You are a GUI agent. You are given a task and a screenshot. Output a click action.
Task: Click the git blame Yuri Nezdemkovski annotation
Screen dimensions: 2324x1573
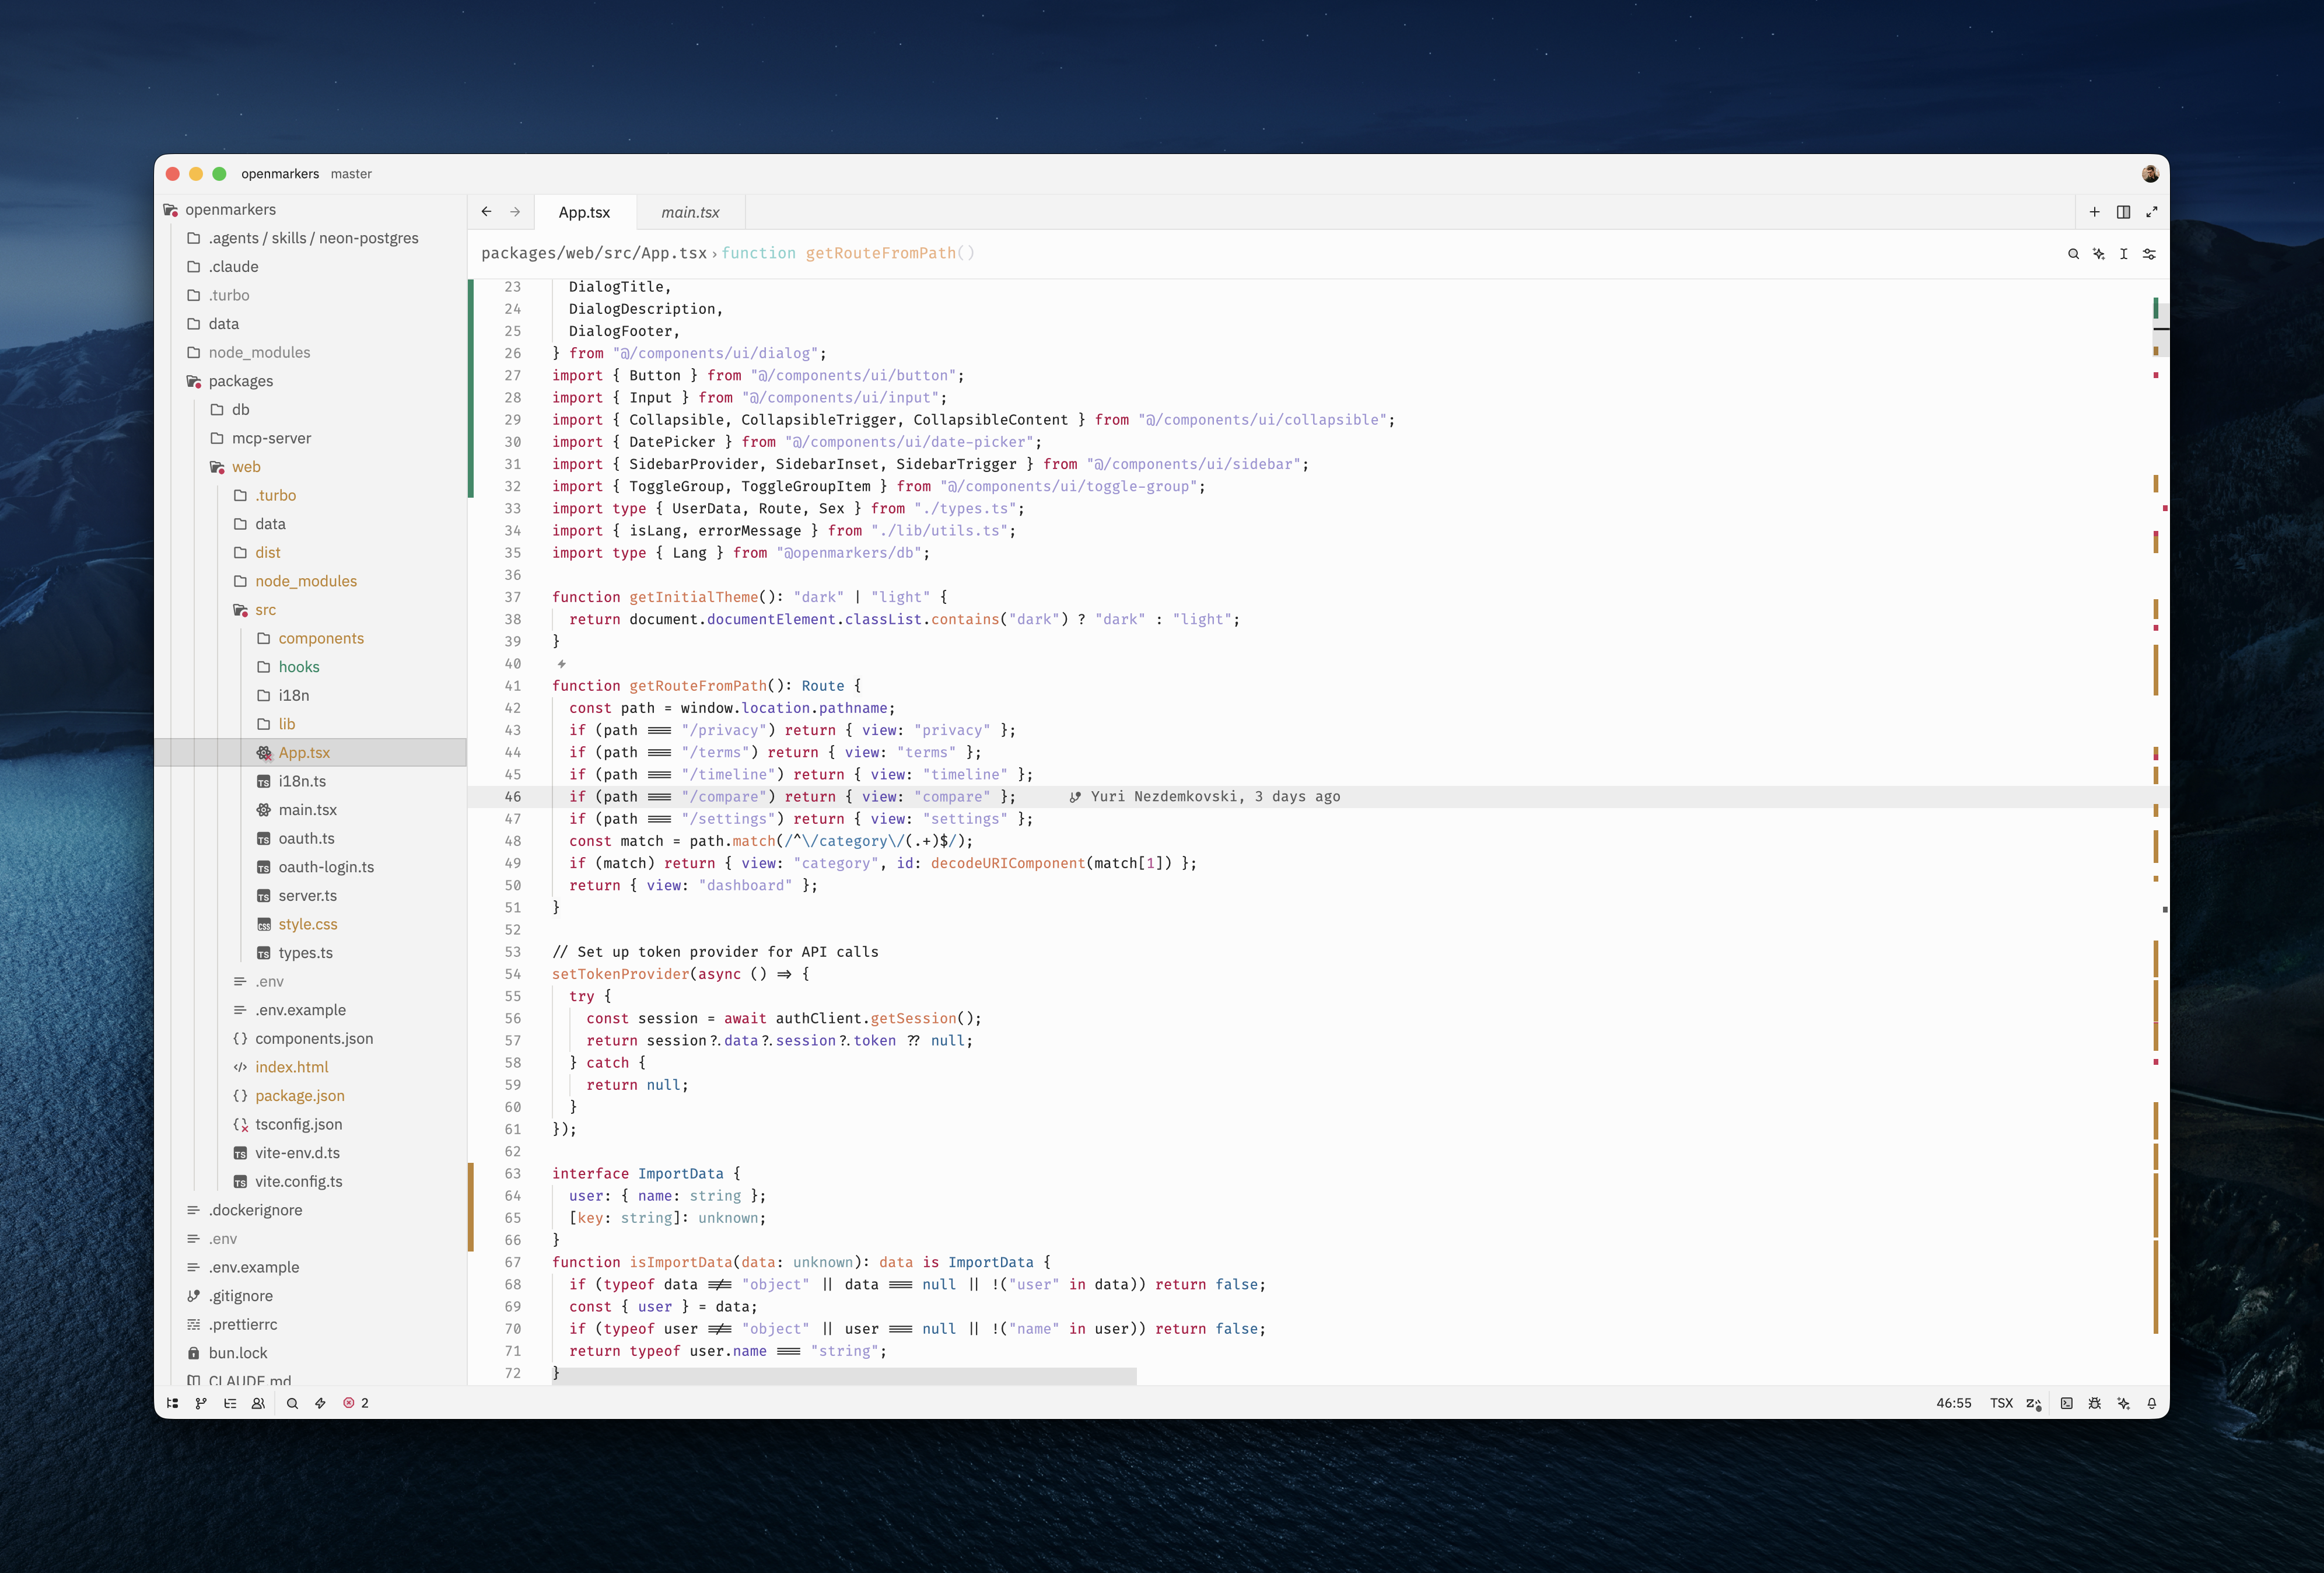(x=1205, y=797)
